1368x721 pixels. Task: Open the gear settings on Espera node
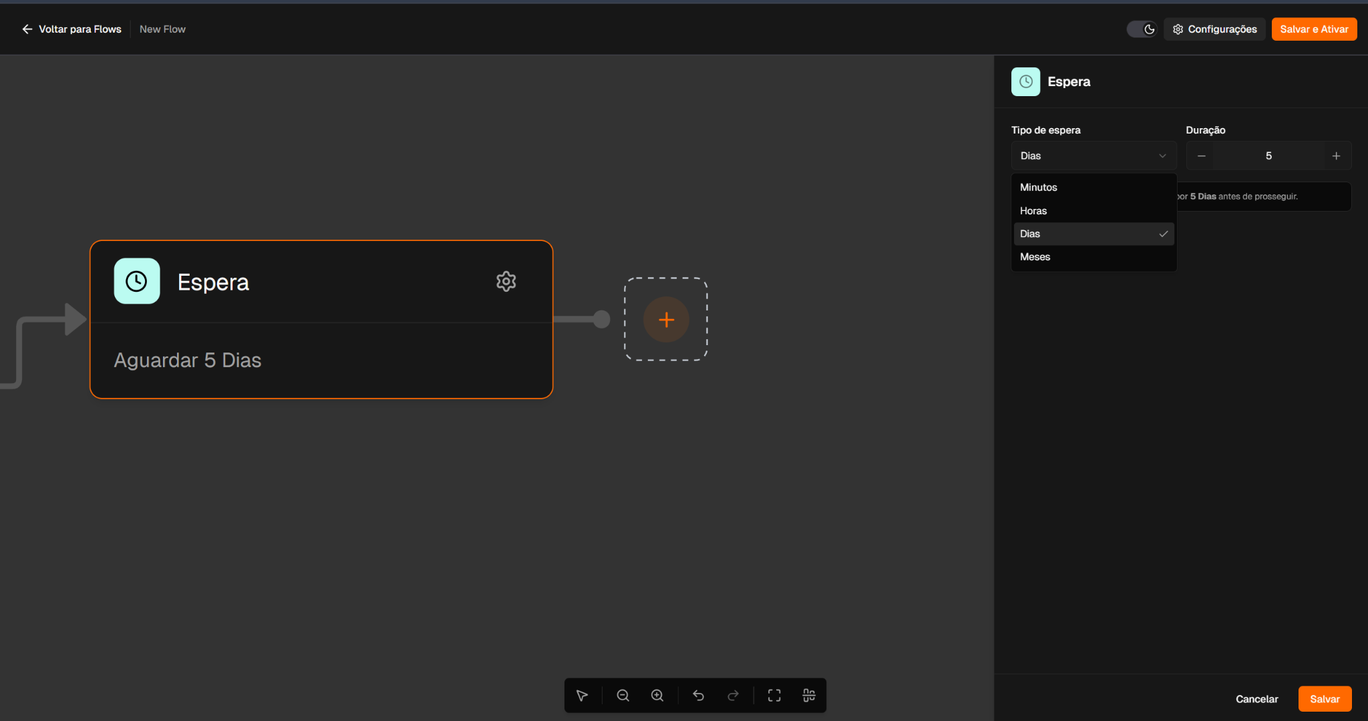click(x=506, y=281)
